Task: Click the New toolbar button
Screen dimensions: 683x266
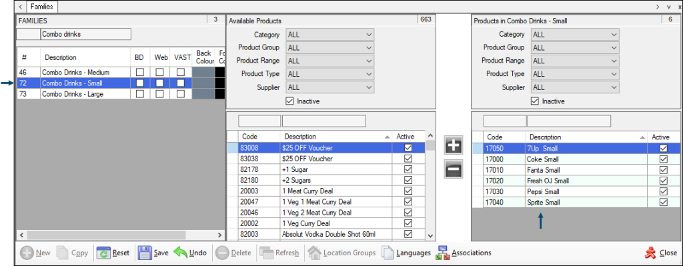Action: [36, 253]
